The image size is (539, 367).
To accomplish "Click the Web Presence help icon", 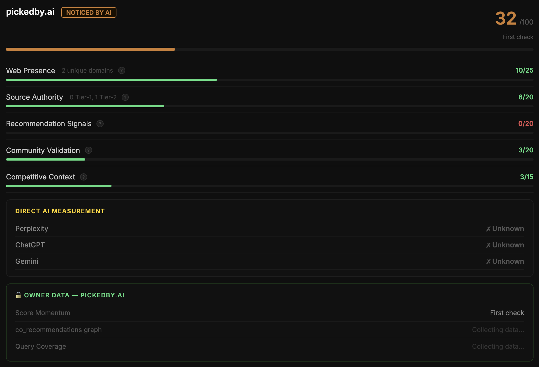I will 122,70.
